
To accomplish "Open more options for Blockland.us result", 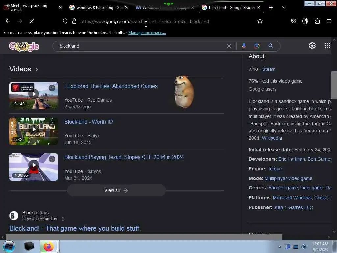I will 63,219.
